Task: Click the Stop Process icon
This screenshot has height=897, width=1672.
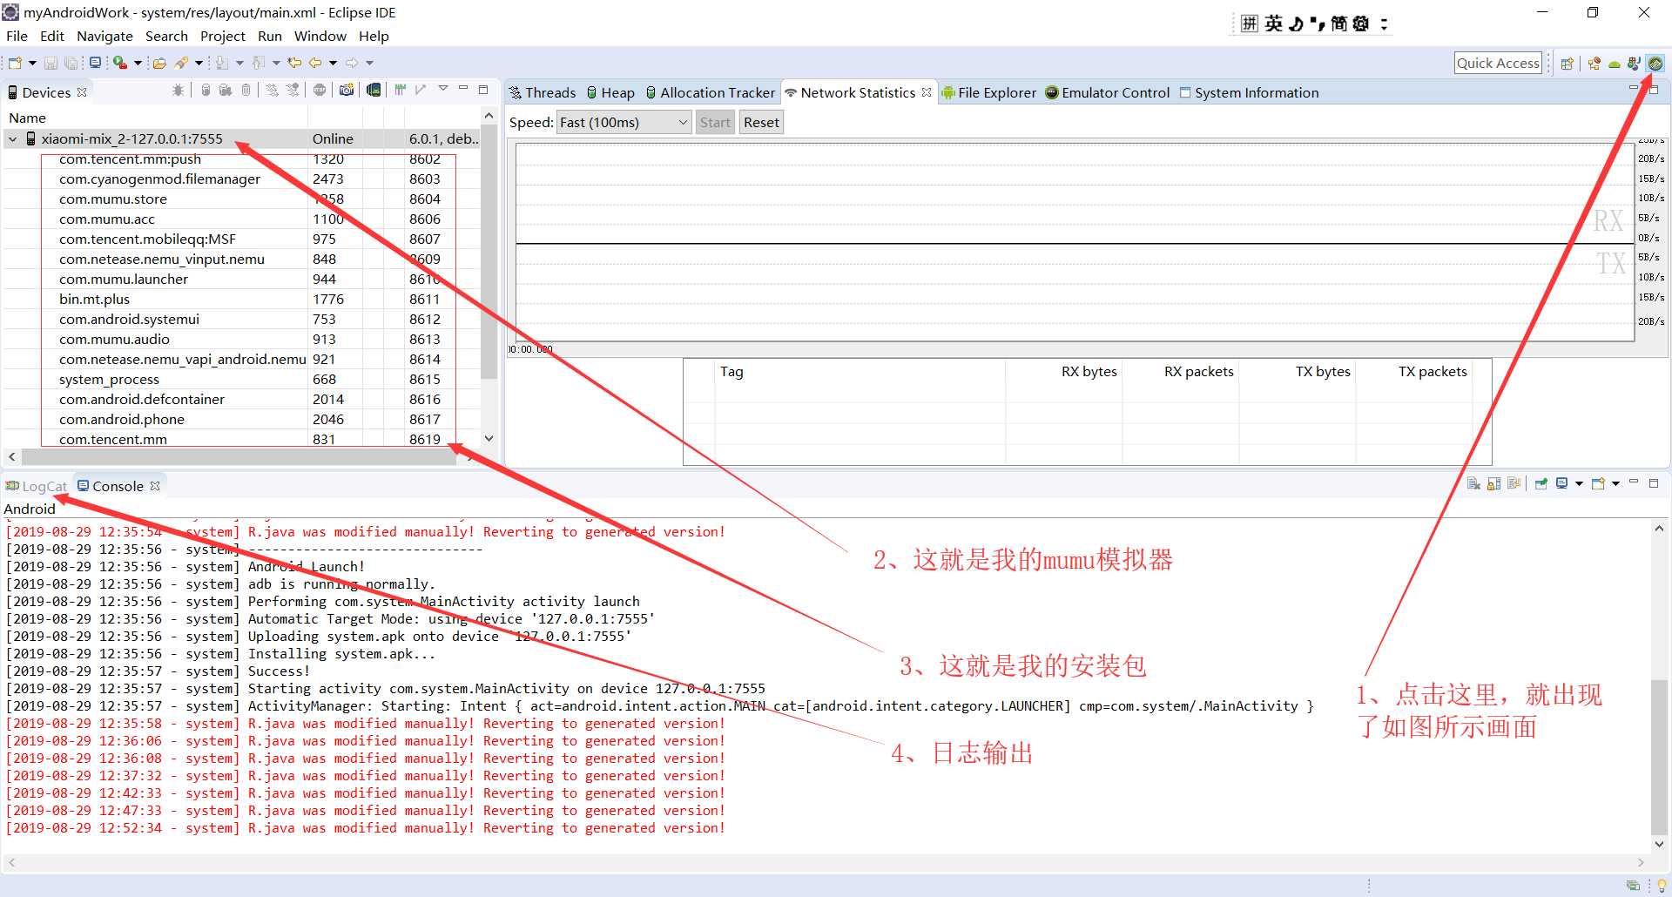Action: click(x=320, y=91)
